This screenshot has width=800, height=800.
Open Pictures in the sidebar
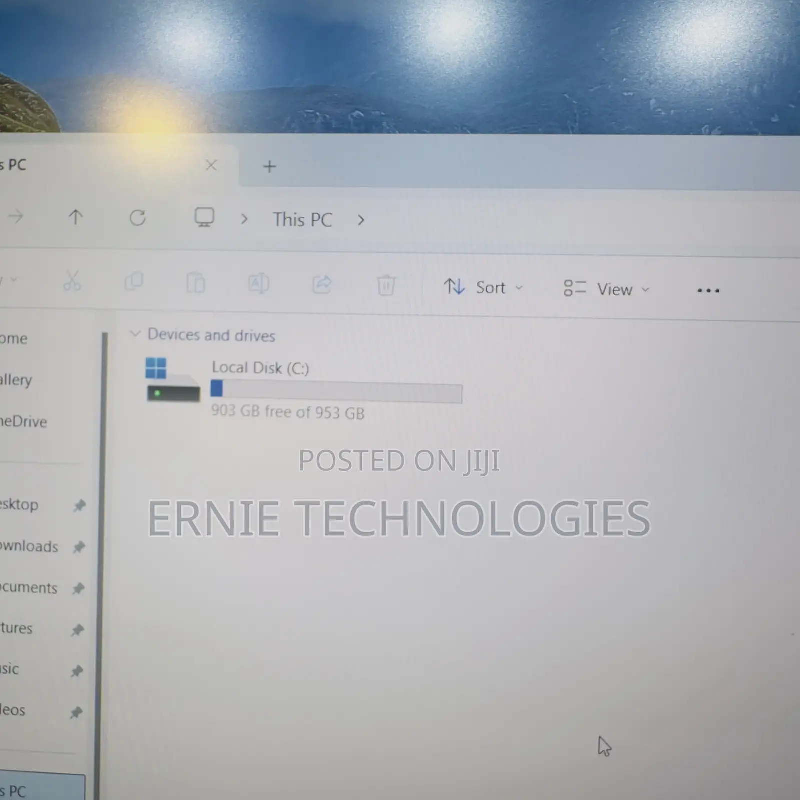pos(16,628)
